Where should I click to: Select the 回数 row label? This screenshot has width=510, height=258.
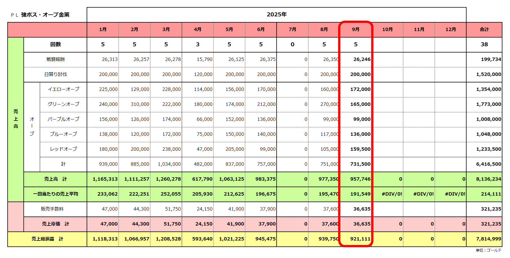[x=55, y=44]
